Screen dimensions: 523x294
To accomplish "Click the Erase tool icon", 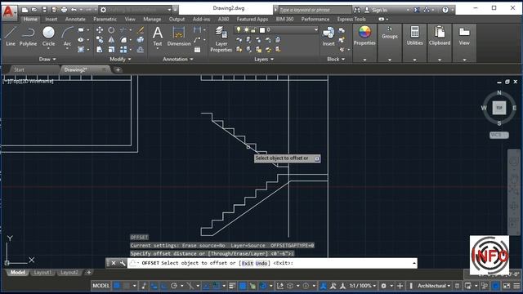I will (x=141, y=30).
